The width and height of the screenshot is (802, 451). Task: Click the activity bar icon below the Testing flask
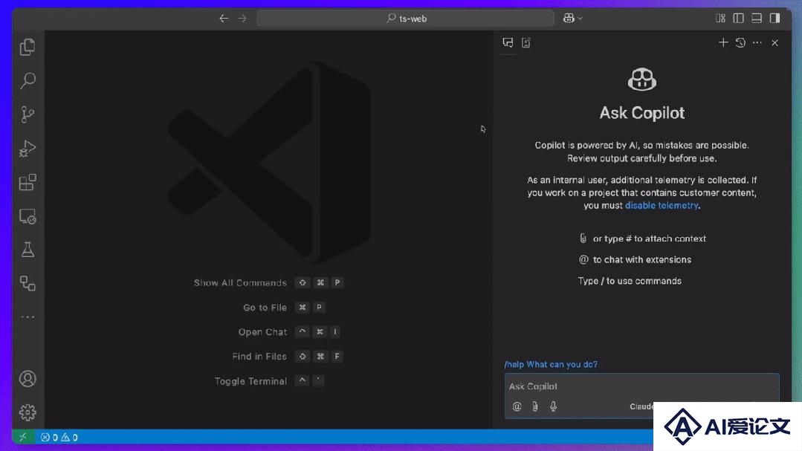coord(28,283)
